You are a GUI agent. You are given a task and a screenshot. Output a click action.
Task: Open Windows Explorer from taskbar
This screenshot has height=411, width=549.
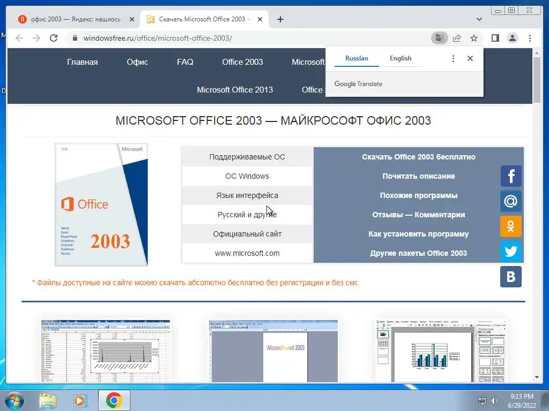click(x=48, y=400)
